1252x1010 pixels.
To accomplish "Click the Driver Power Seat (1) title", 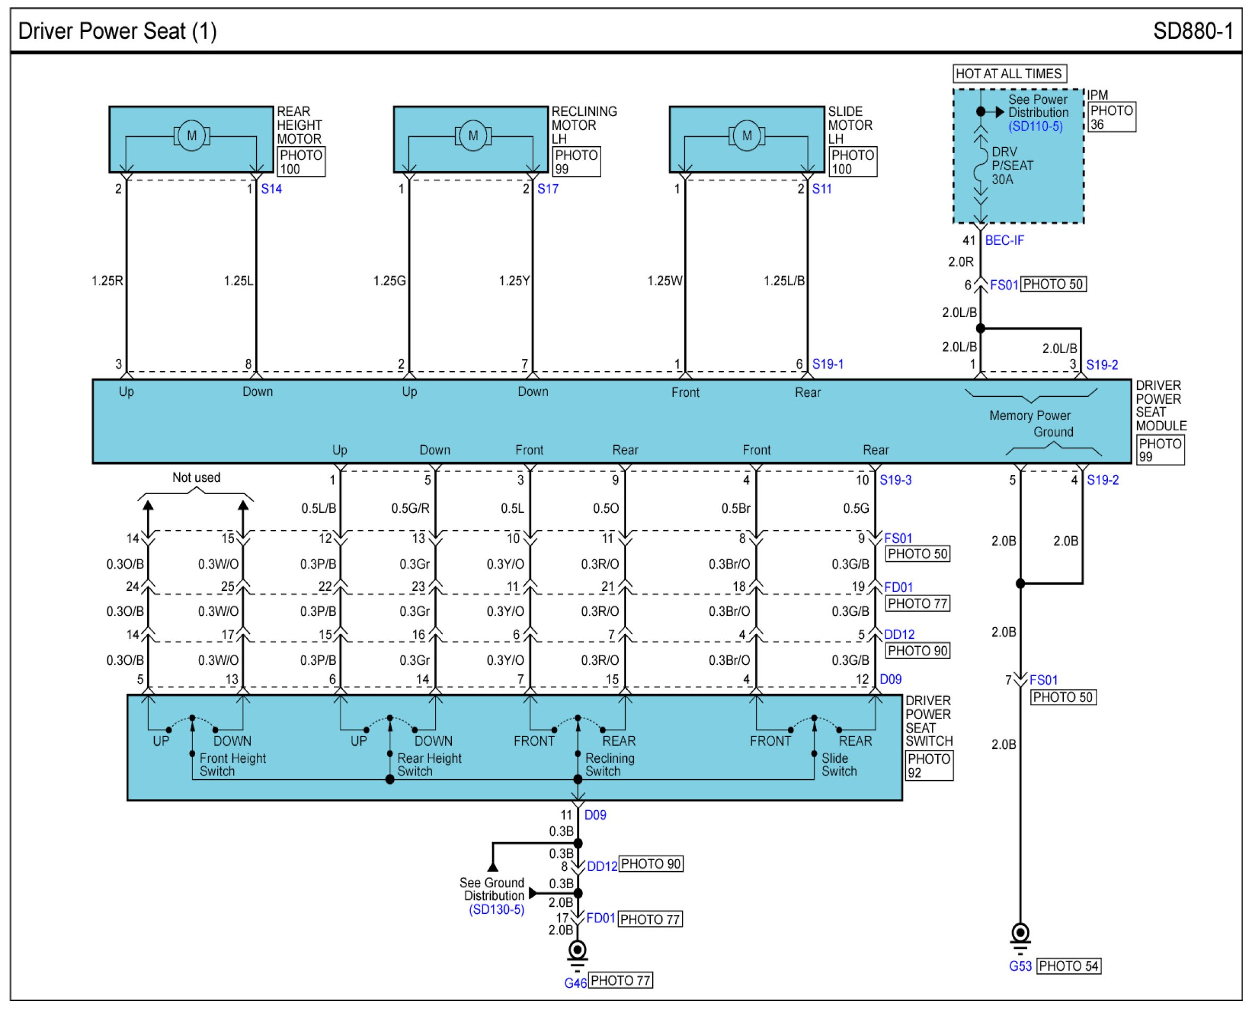I will [x=117, y=31].
